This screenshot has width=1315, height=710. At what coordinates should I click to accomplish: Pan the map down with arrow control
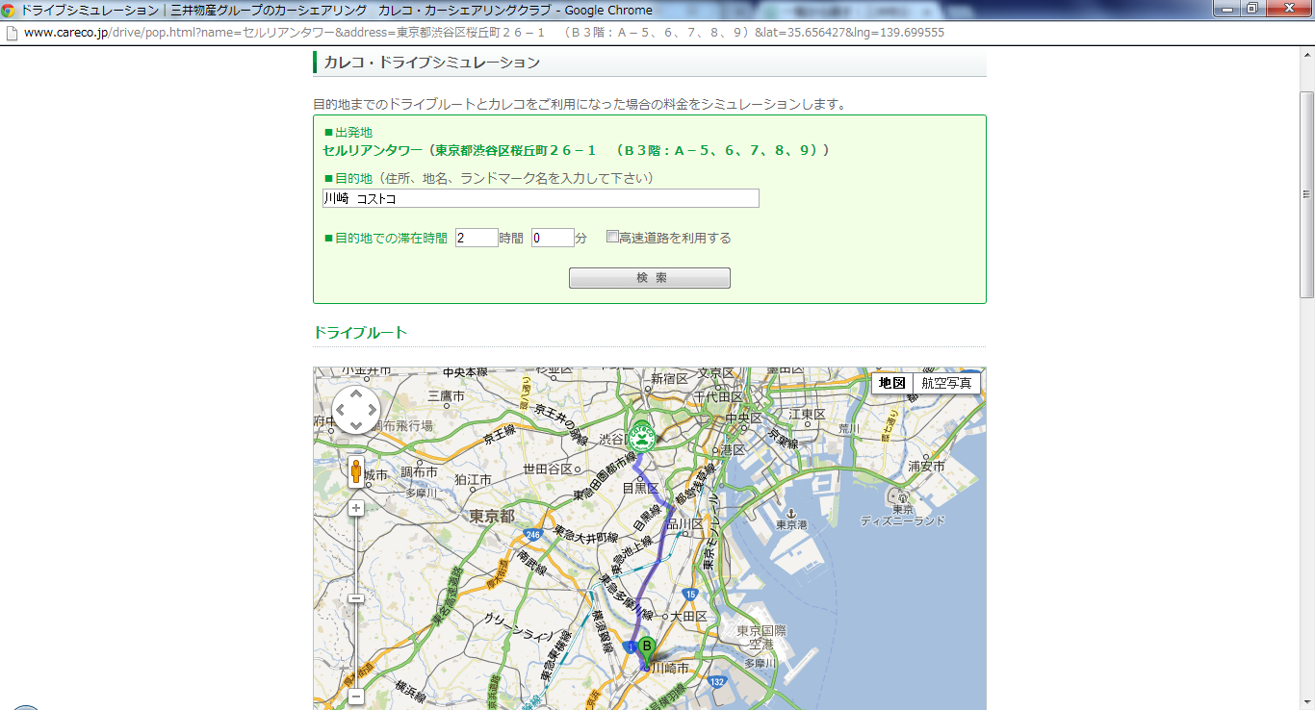coord(356,426)
